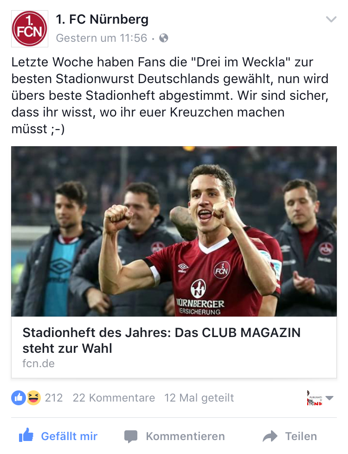Tap the Kommentieren speech bubble icon
This screenshot has height=454, width=348.
click(x=131, y=436)
